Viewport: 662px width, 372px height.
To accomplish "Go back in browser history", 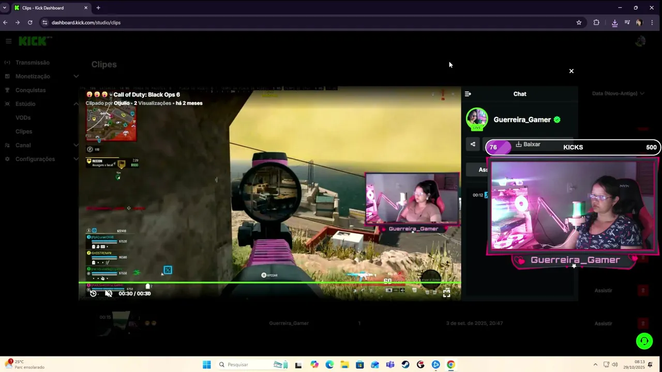I will click(5, 23).
